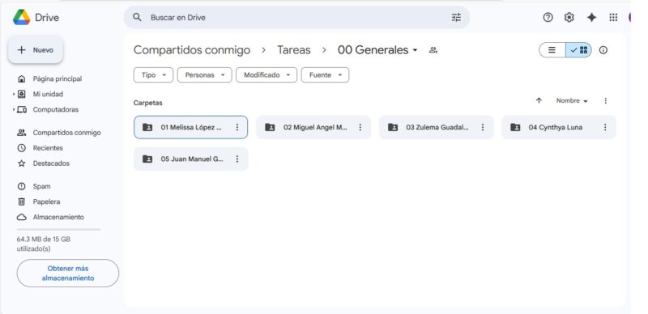Open Papelera in sidebar
The image size is (648, 314).
(46, 202)
